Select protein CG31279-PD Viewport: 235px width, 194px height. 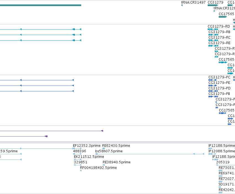[220, 88]
